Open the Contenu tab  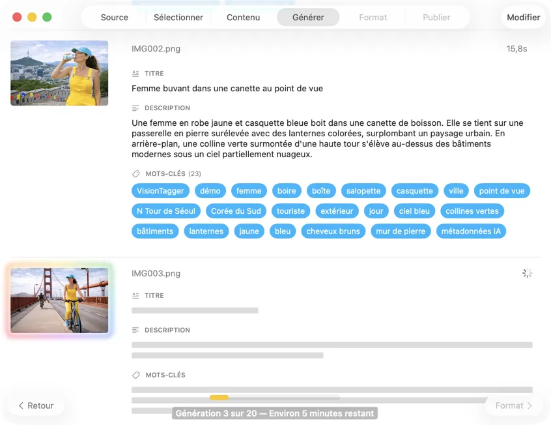point(243,18)
